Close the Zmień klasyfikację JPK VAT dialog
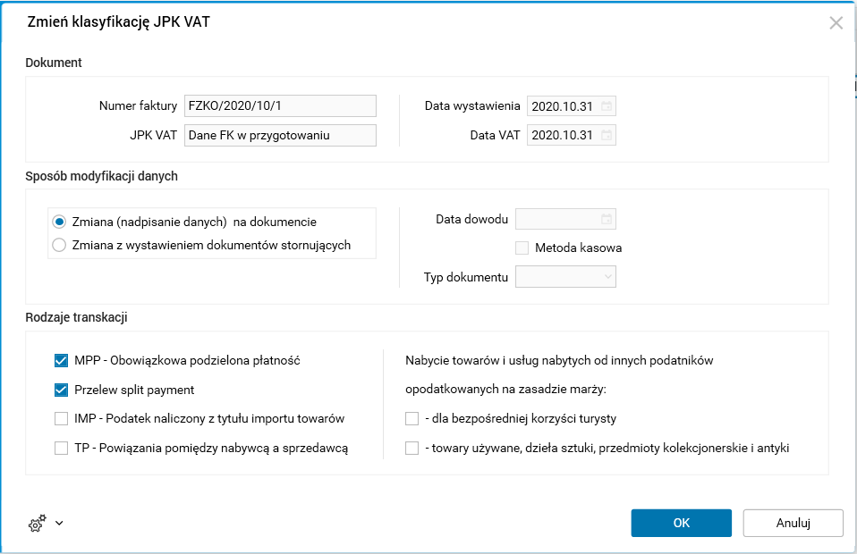This screenshot has width=857, height=554. (836, 23)
